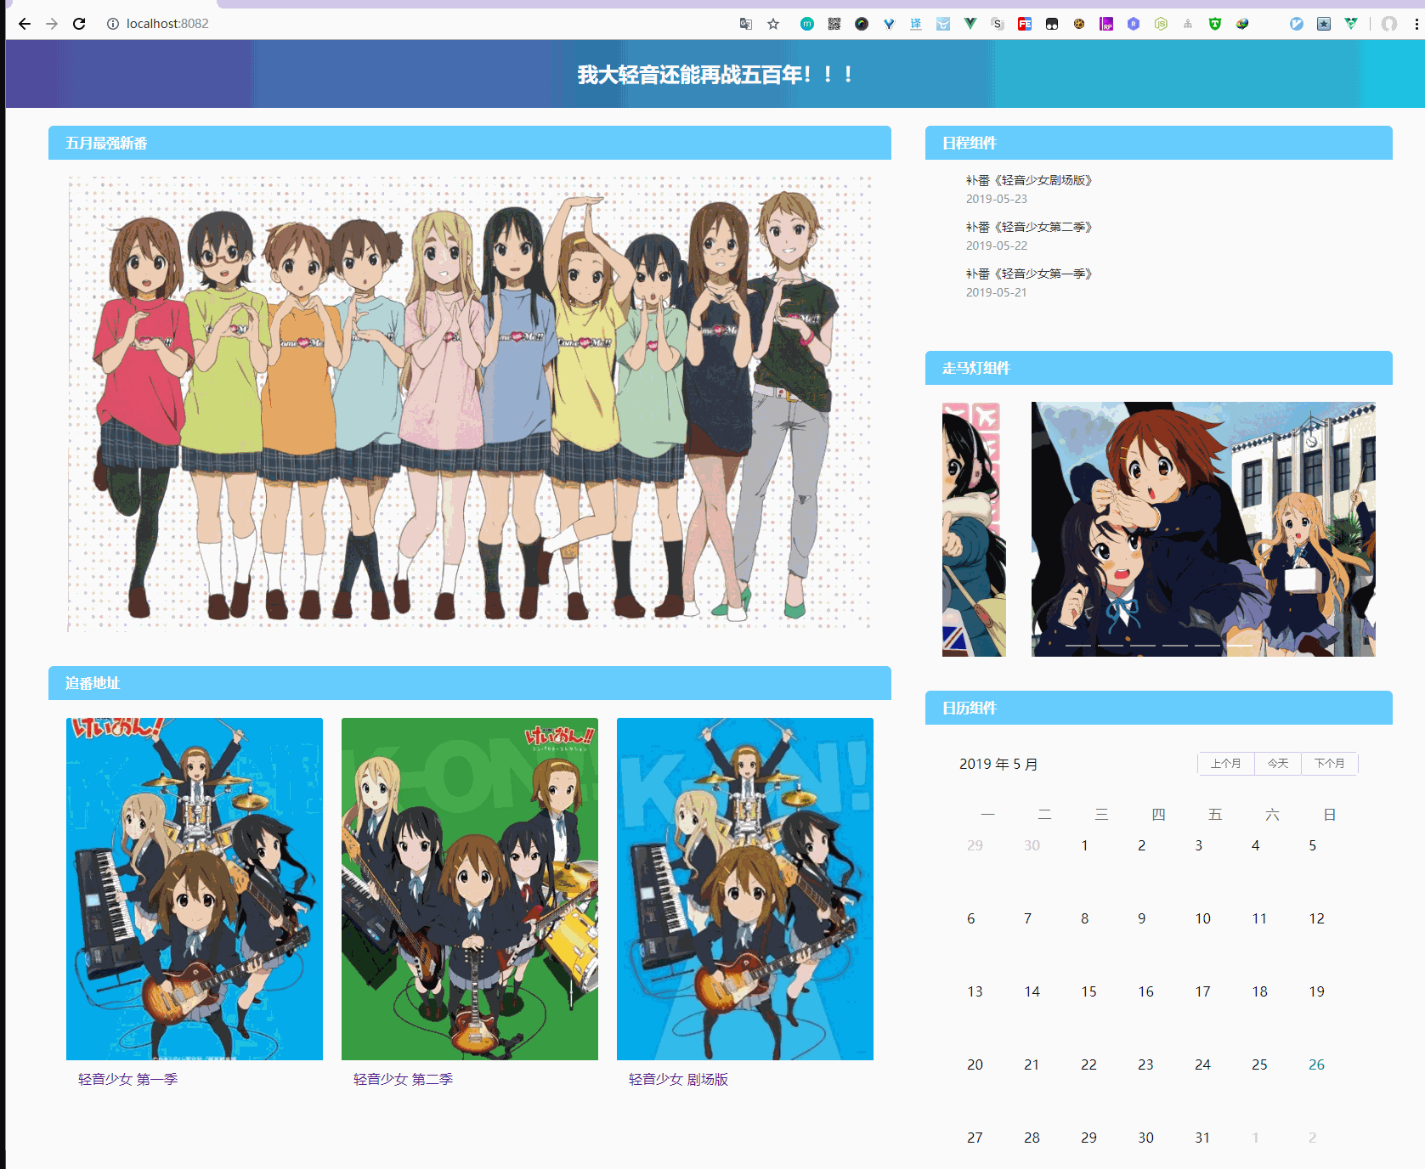Select May 31 in the calendar
This screenshot has height=1169, width=1425.
[1202, 1138]
